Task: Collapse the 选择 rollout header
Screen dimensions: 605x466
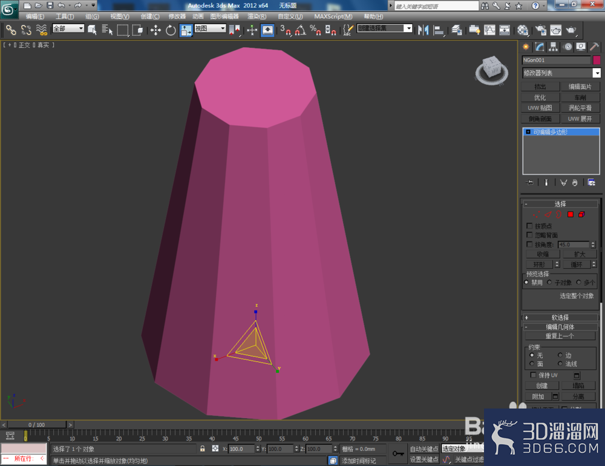Action: [x=560, y=204]
